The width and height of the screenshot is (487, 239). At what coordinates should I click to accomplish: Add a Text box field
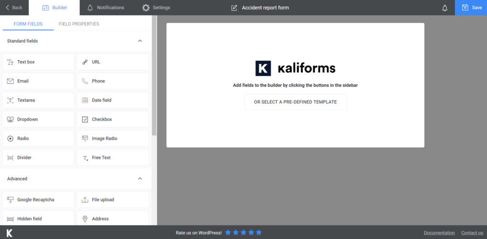(38, 62)
